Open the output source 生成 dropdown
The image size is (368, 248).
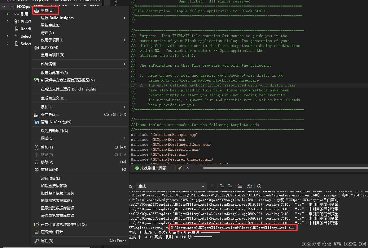(x=171, y=186)
